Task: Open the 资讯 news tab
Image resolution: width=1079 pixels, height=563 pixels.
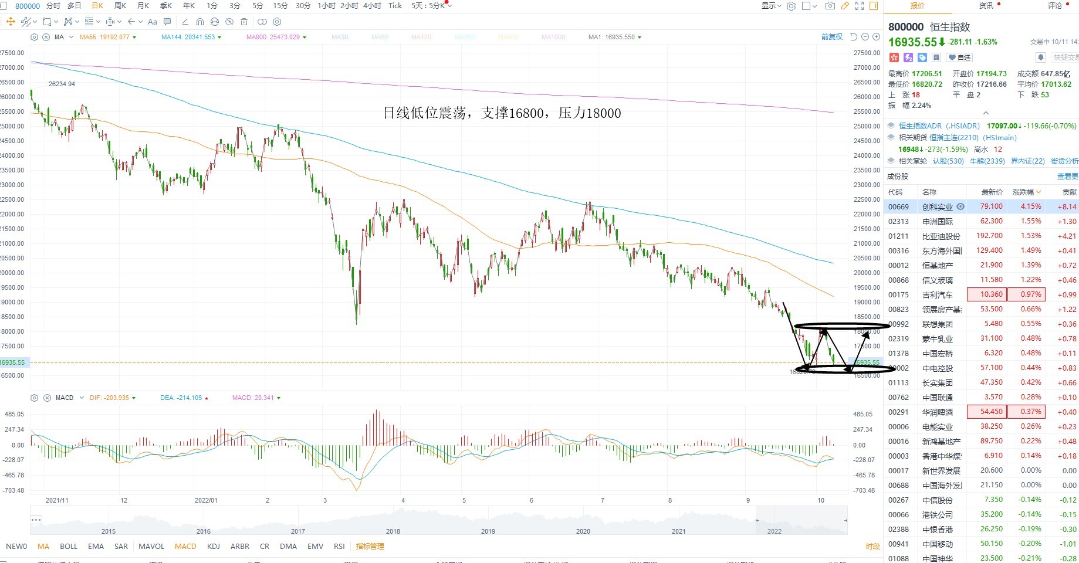Action: 986,6
